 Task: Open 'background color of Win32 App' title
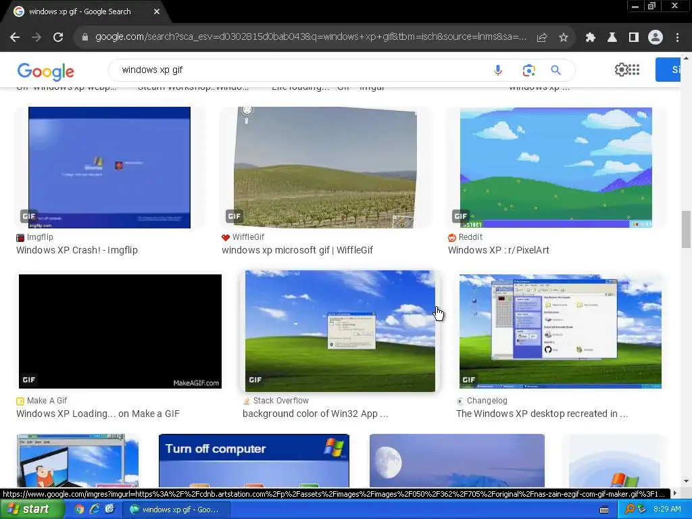click(315, 414)
